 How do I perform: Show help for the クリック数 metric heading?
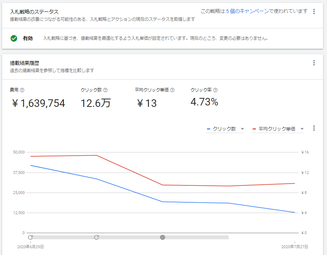click(x=106, y=90)
